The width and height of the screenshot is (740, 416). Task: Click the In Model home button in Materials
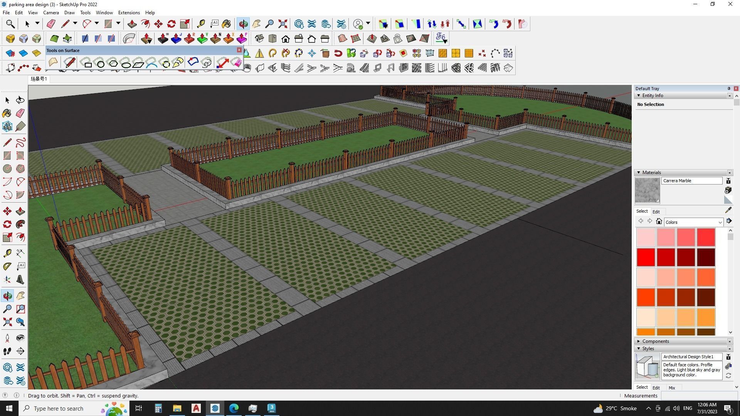659,221
